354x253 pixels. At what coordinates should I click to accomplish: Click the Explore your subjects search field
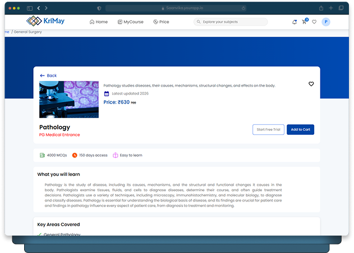(231, 22)
